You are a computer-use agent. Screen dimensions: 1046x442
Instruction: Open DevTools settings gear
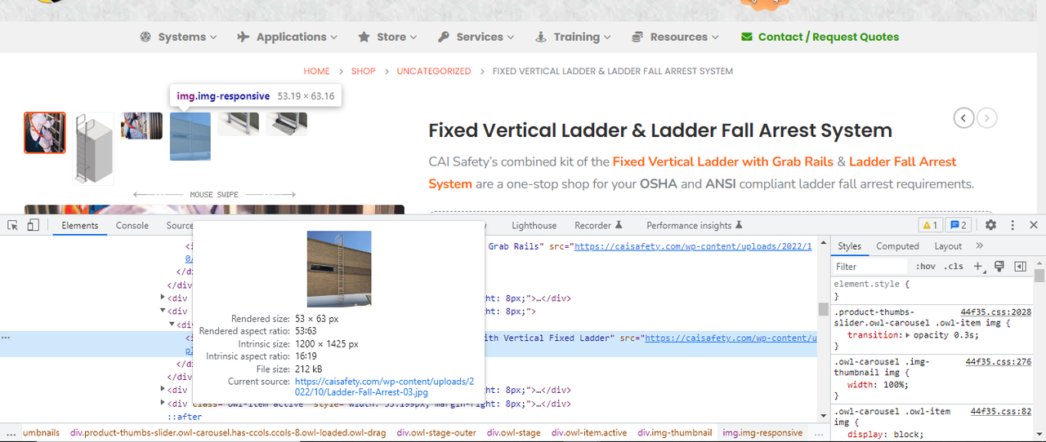coord(990,225)
